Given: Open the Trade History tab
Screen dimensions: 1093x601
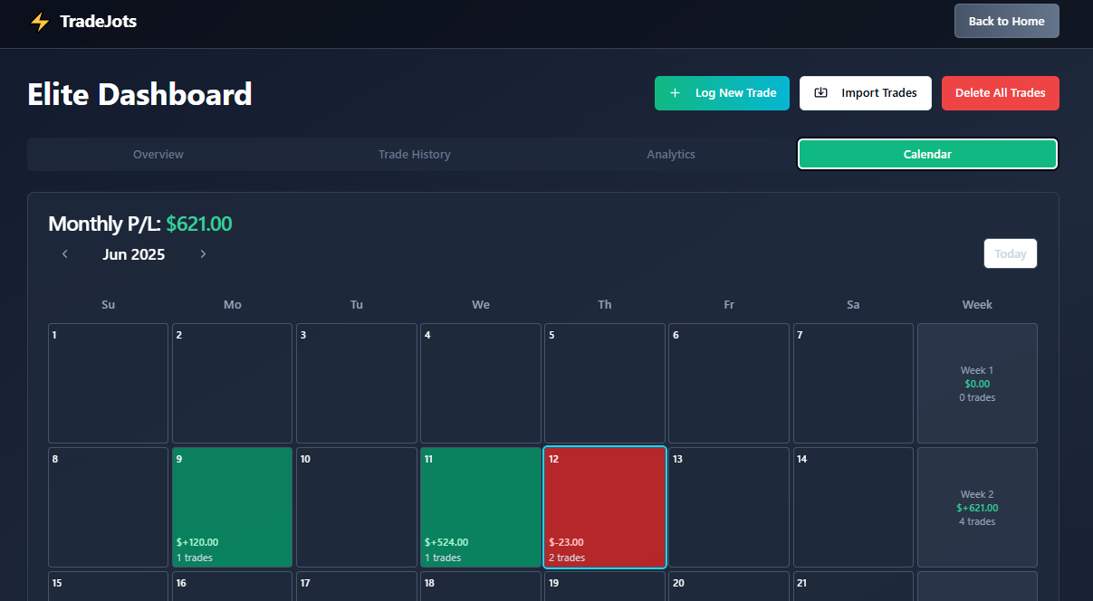Looking at the screenshot, I should click(x=414, y=154).
